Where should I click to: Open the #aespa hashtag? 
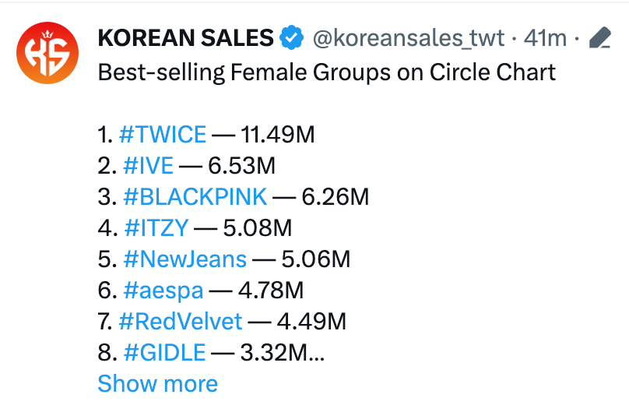coord(163,291)
